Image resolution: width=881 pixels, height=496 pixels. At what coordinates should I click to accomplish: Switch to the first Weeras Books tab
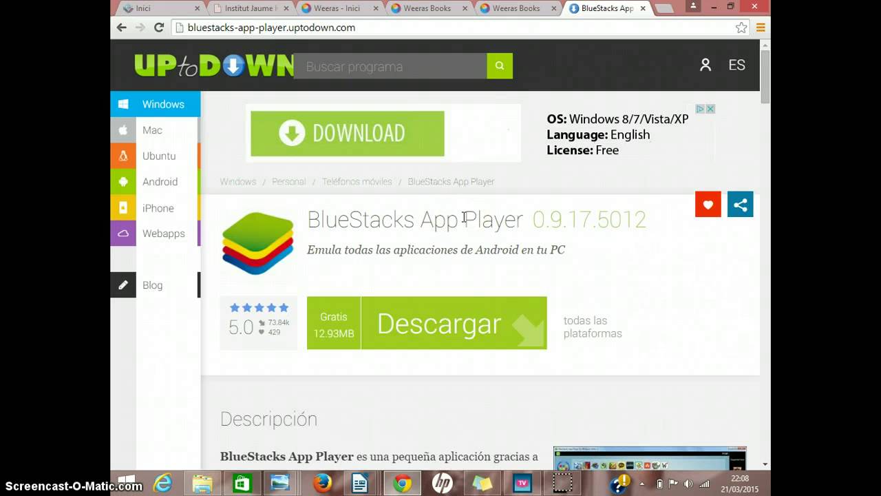click(429, 8)
